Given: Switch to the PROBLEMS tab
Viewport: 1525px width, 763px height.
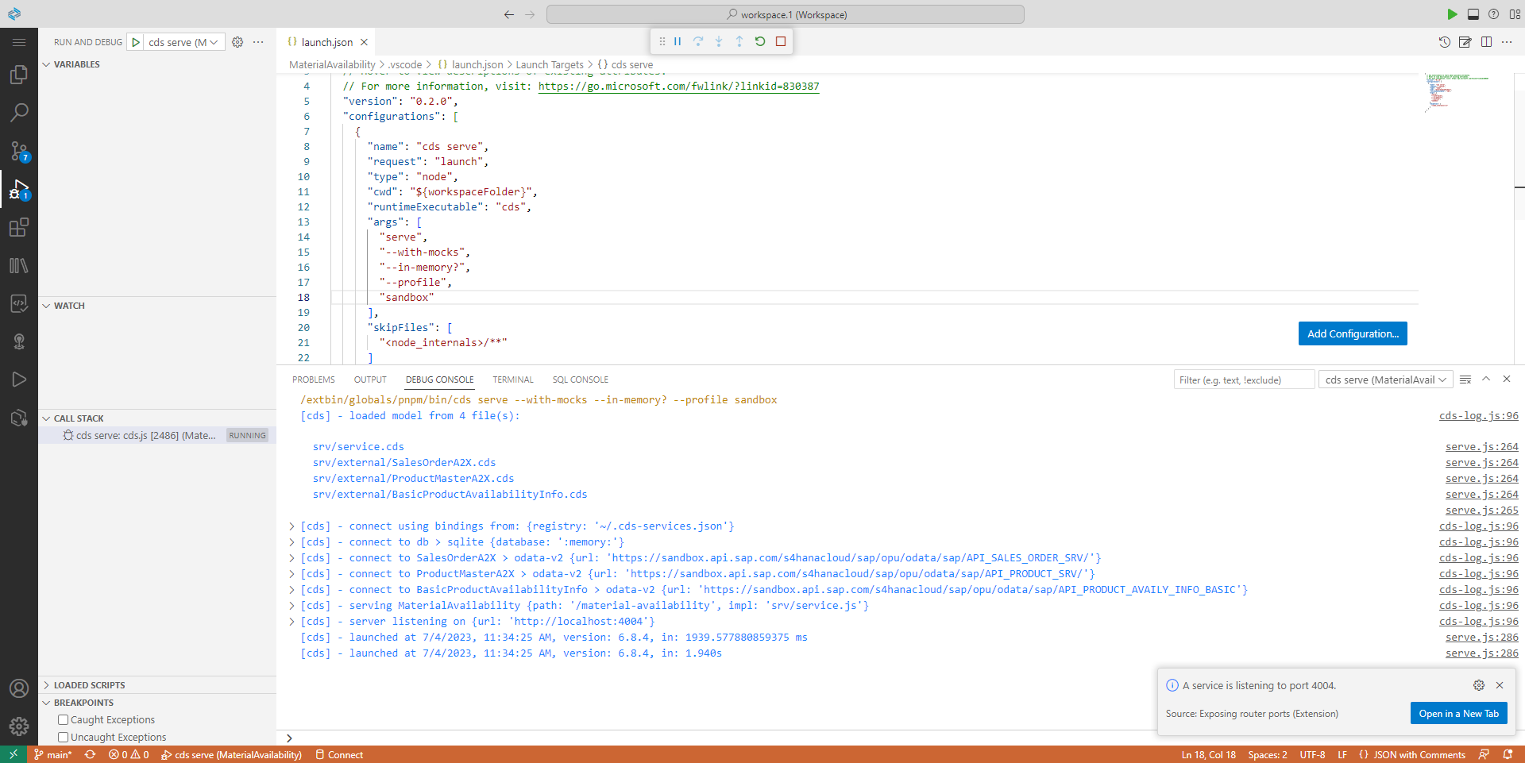Looking at the screenshot, I should tap(314, 380).
